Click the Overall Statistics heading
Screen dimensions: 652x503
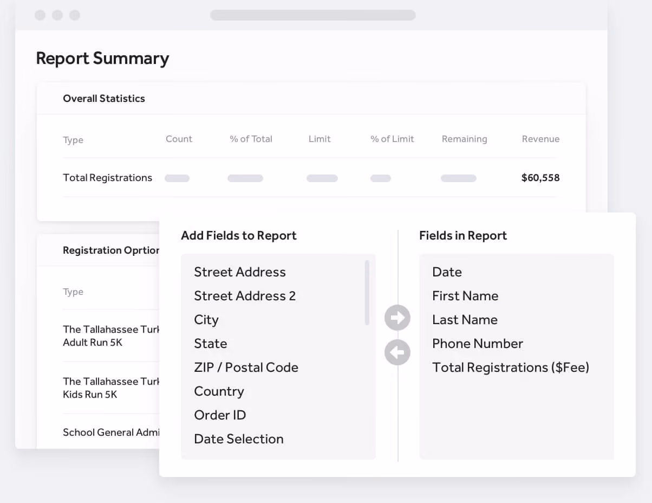(104, 99)
